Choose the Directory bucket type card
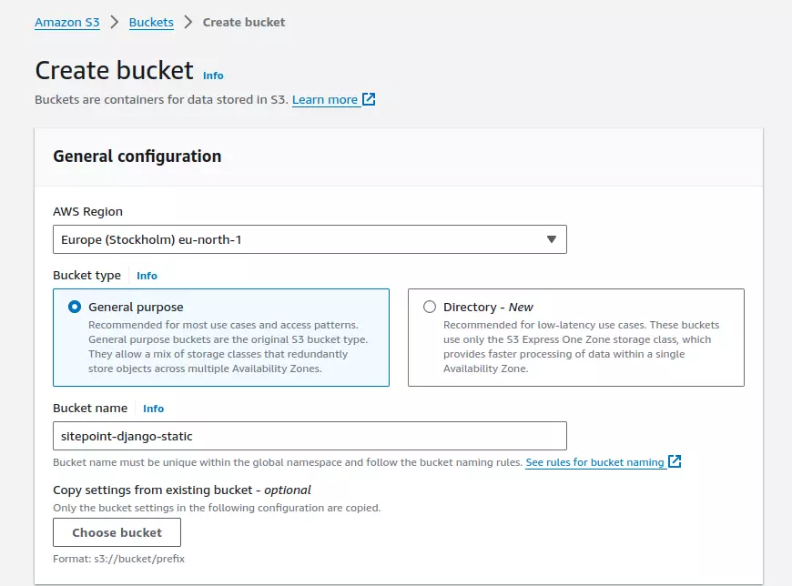 pos(576,338)
